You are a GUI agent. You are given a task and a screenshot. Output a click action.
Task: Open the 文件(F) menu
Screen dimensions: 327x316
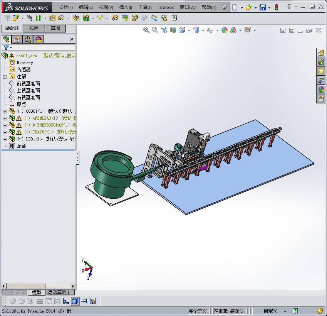[x=66, y=7]
